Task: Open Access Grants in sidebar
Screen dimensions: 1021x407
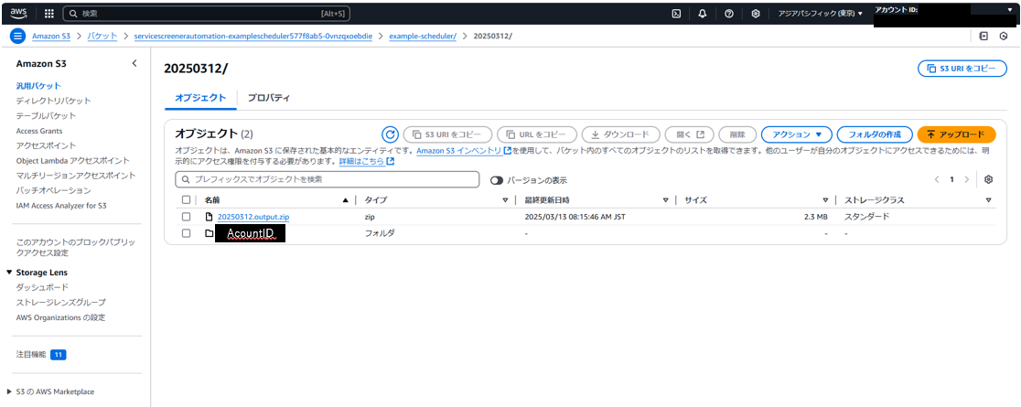Action: point(38,130)
